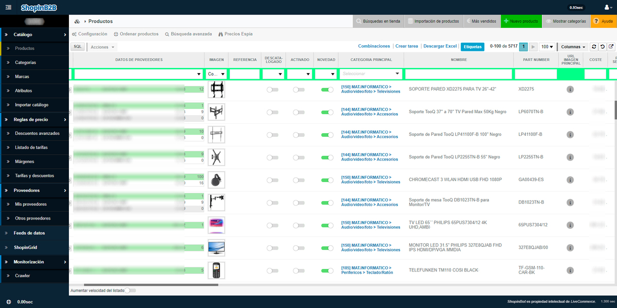Toggle Activado for CHROMECAST 3 row
Image resolution: width=617 pixels, height=308 pixels.
pos(299,180)
